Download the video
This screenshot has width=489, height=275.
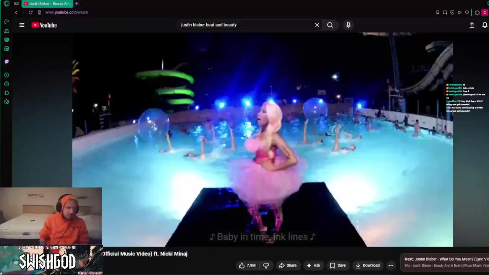[x=368, y=265]
